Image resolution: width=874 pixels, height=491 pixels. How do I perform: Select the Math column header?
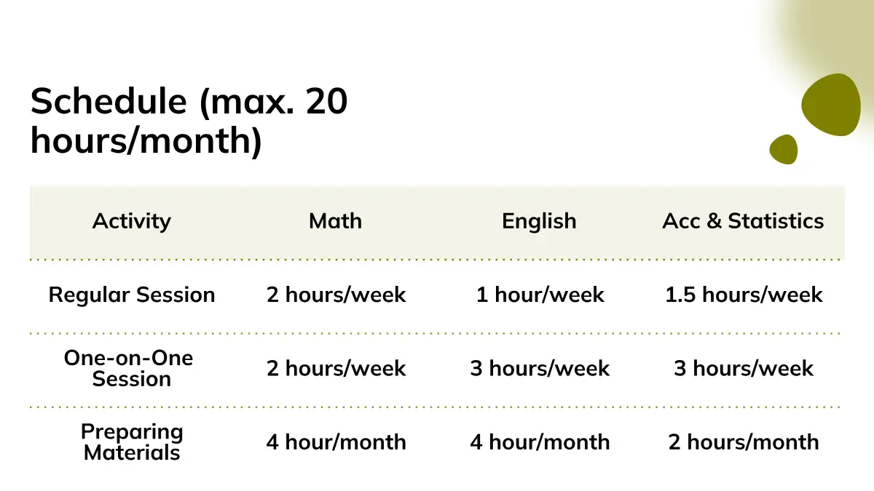tap(335, 221)
